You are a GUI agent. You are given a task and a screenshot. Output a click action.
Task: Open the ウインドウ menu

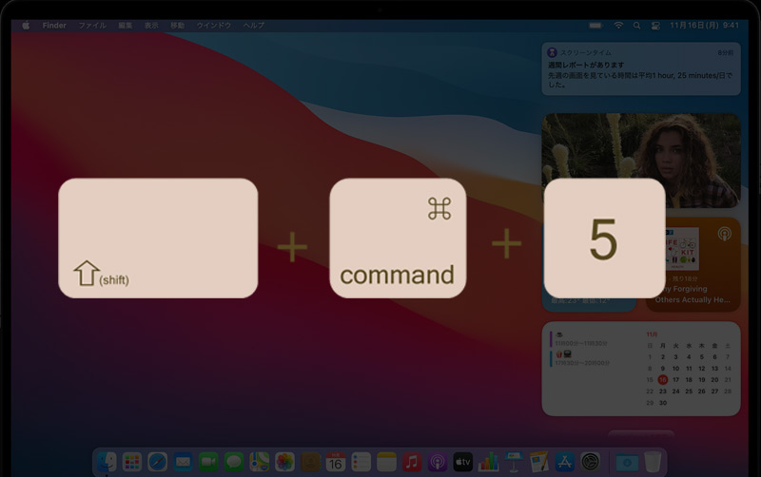(214, 25)
